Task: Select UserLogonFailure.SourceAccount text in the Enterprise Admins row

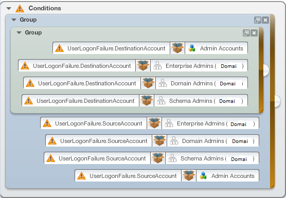Action: (x=98, y=123)
